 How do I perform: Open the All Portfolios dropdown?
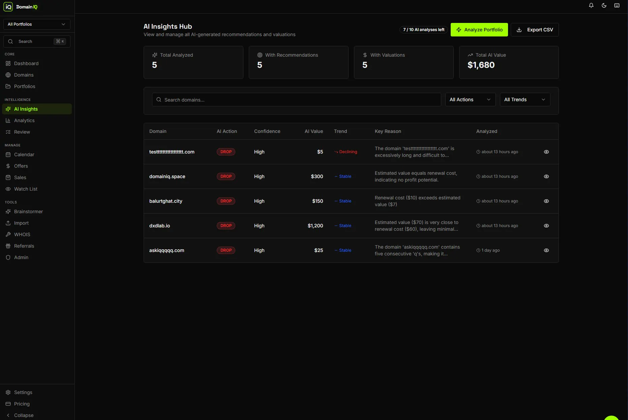37,24
